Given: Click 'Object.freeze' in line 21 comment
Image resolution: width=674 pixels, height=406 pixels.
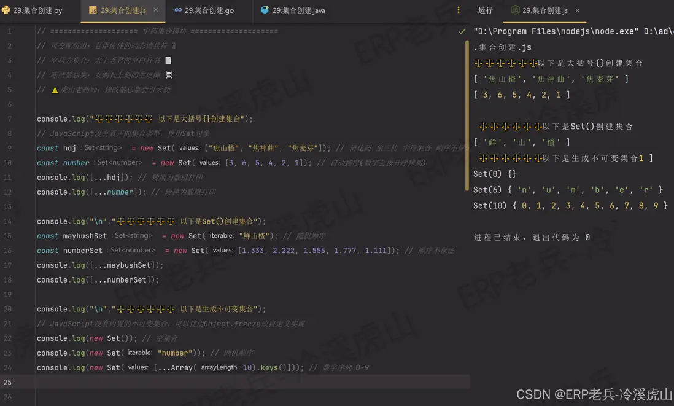Looking at the screenshot, I should [231, 324].
